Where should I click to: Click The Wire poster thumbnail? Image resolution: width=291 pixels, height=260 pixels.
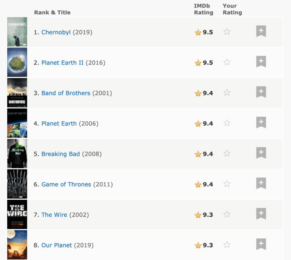tap(17, 214)
